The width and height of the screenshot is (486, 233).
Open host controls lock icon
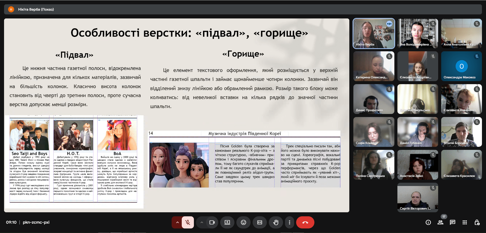coord(477,222)
